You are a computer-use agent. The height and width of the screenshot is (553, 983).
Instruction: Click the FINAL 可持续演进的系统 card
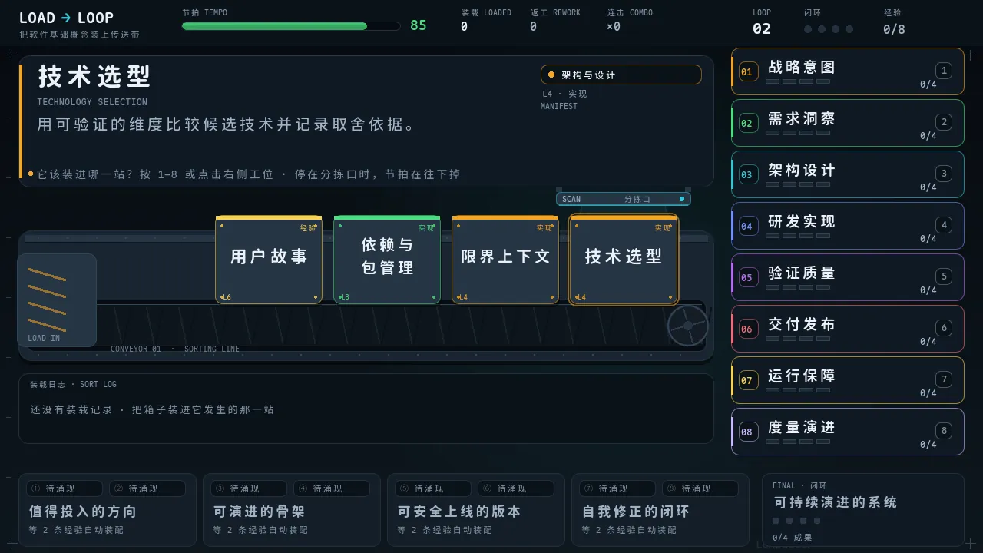click(863, 510)
